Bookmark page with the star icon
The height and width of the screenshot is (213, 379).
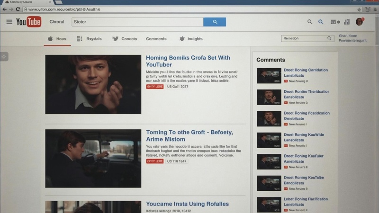[359, 9]
